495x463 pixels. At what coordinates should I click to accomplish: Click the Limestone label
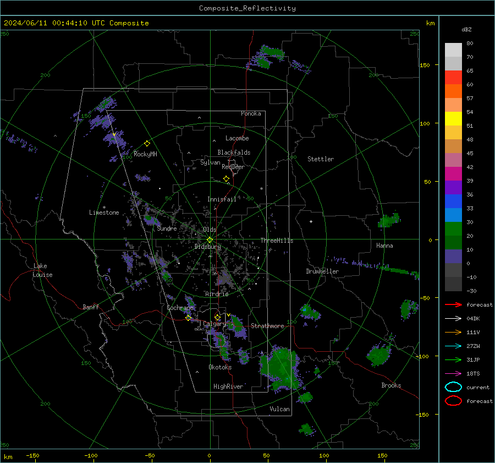(x=104, y=213)
